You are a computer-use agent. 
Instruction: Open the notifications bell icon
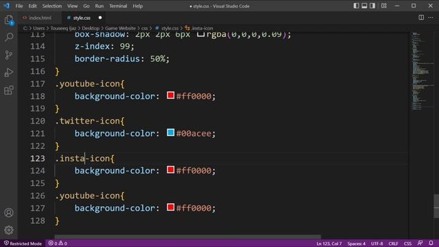(431, 243)
